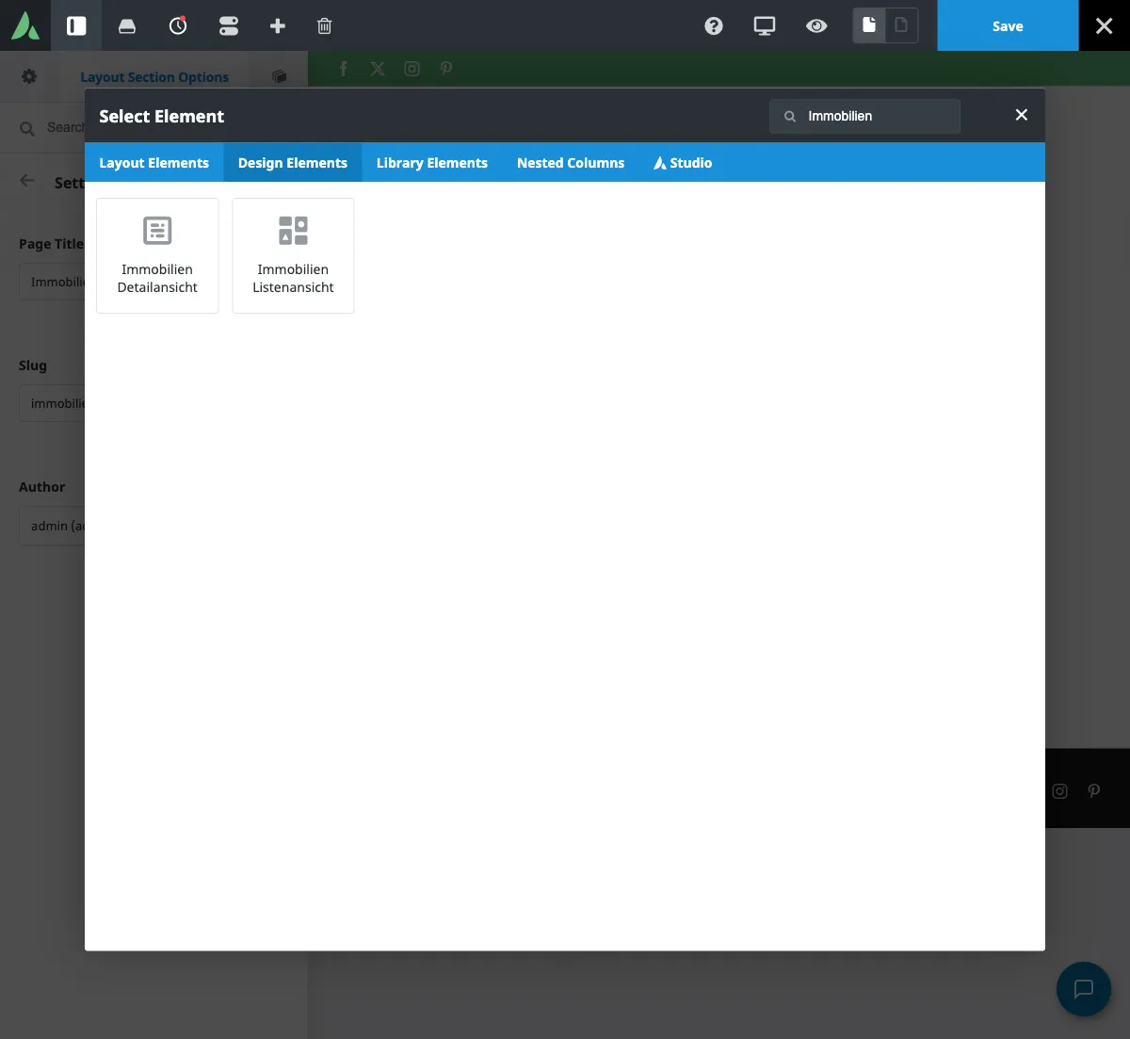Click the Page Title input field
Screen dimensions: 1130x1039
[52, 282]
